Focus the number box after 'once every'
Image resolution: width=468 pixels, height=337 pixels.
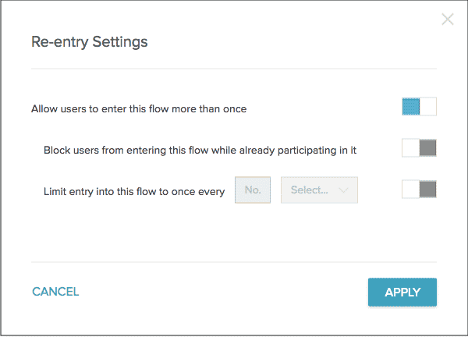[x=253, y=190]
